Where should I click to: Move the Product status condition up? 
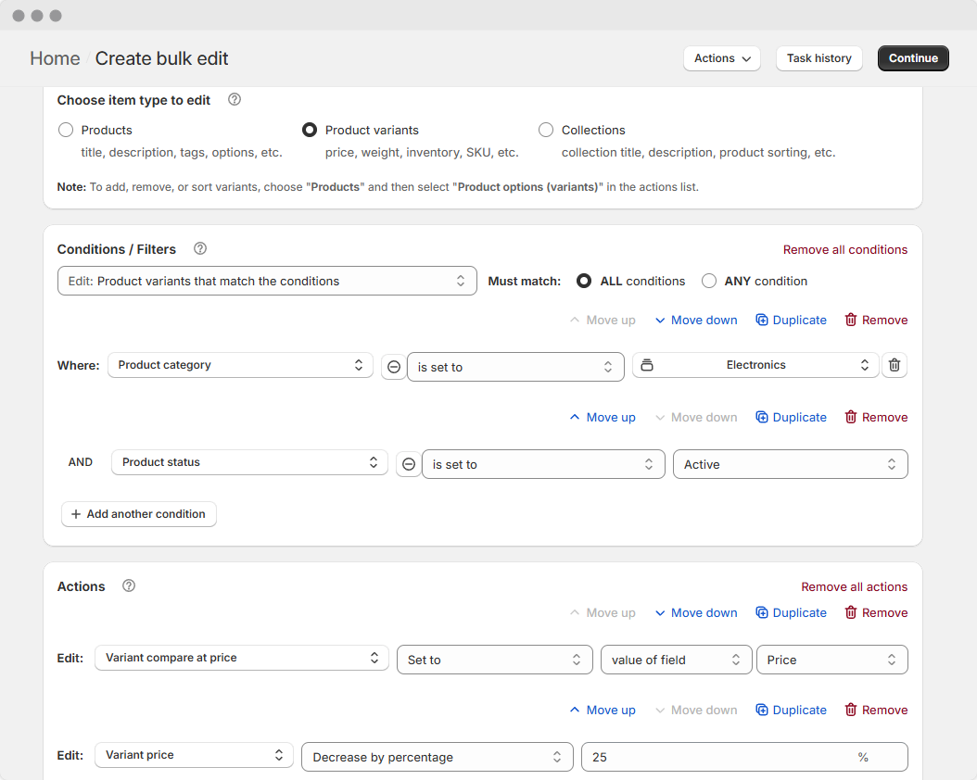(602, 417)
